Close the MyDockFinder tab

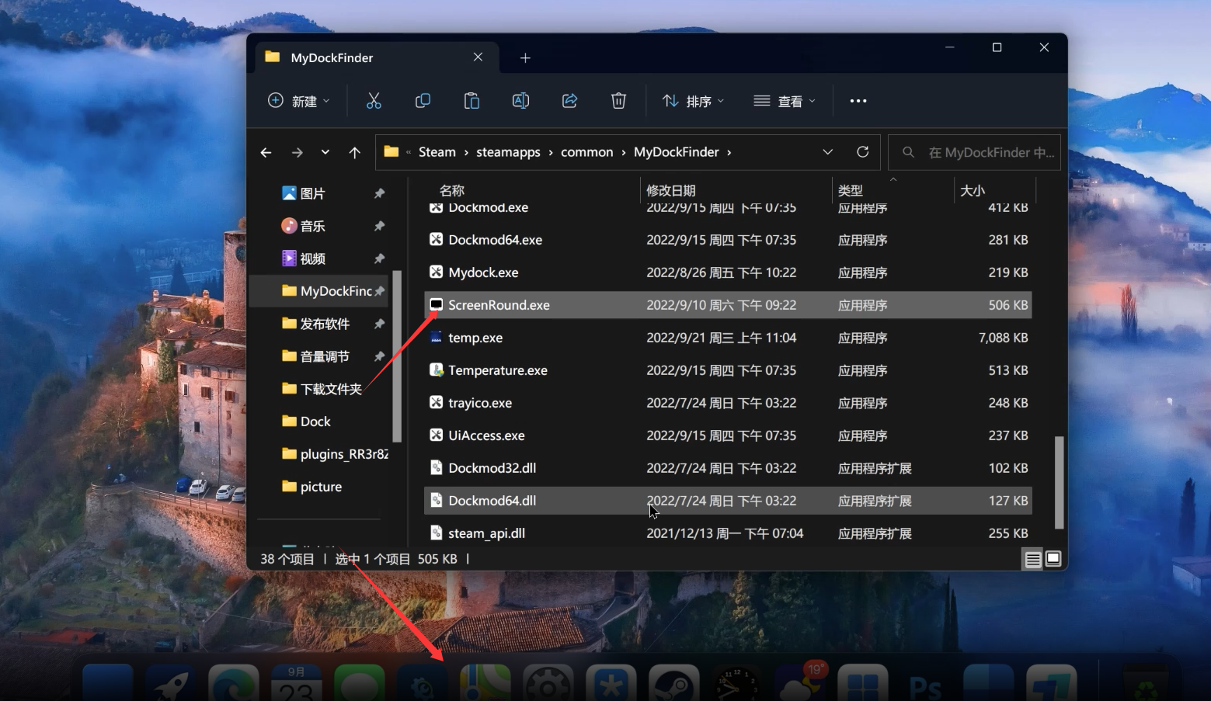click(478, 57)
